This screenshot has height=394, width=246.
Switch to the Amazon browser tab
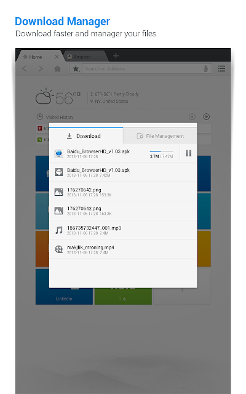point(84,57)
